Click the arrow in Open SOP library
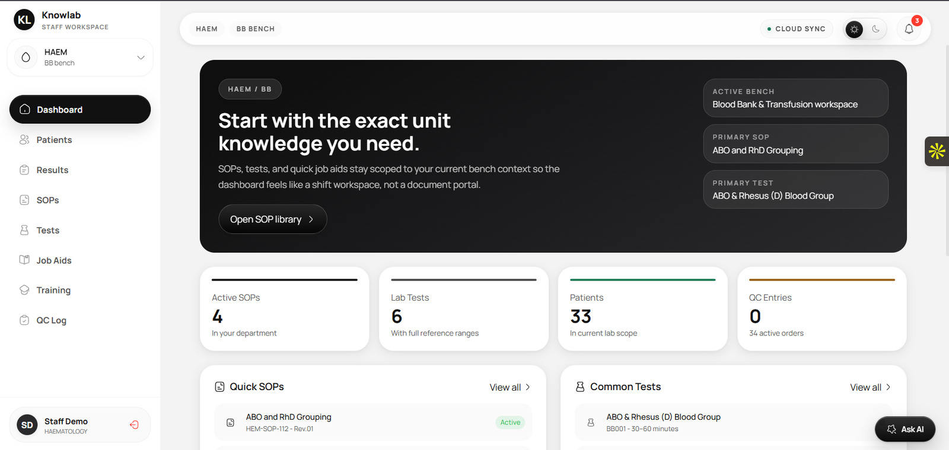This screenshot has width=949, height=450. click(311, 219)
